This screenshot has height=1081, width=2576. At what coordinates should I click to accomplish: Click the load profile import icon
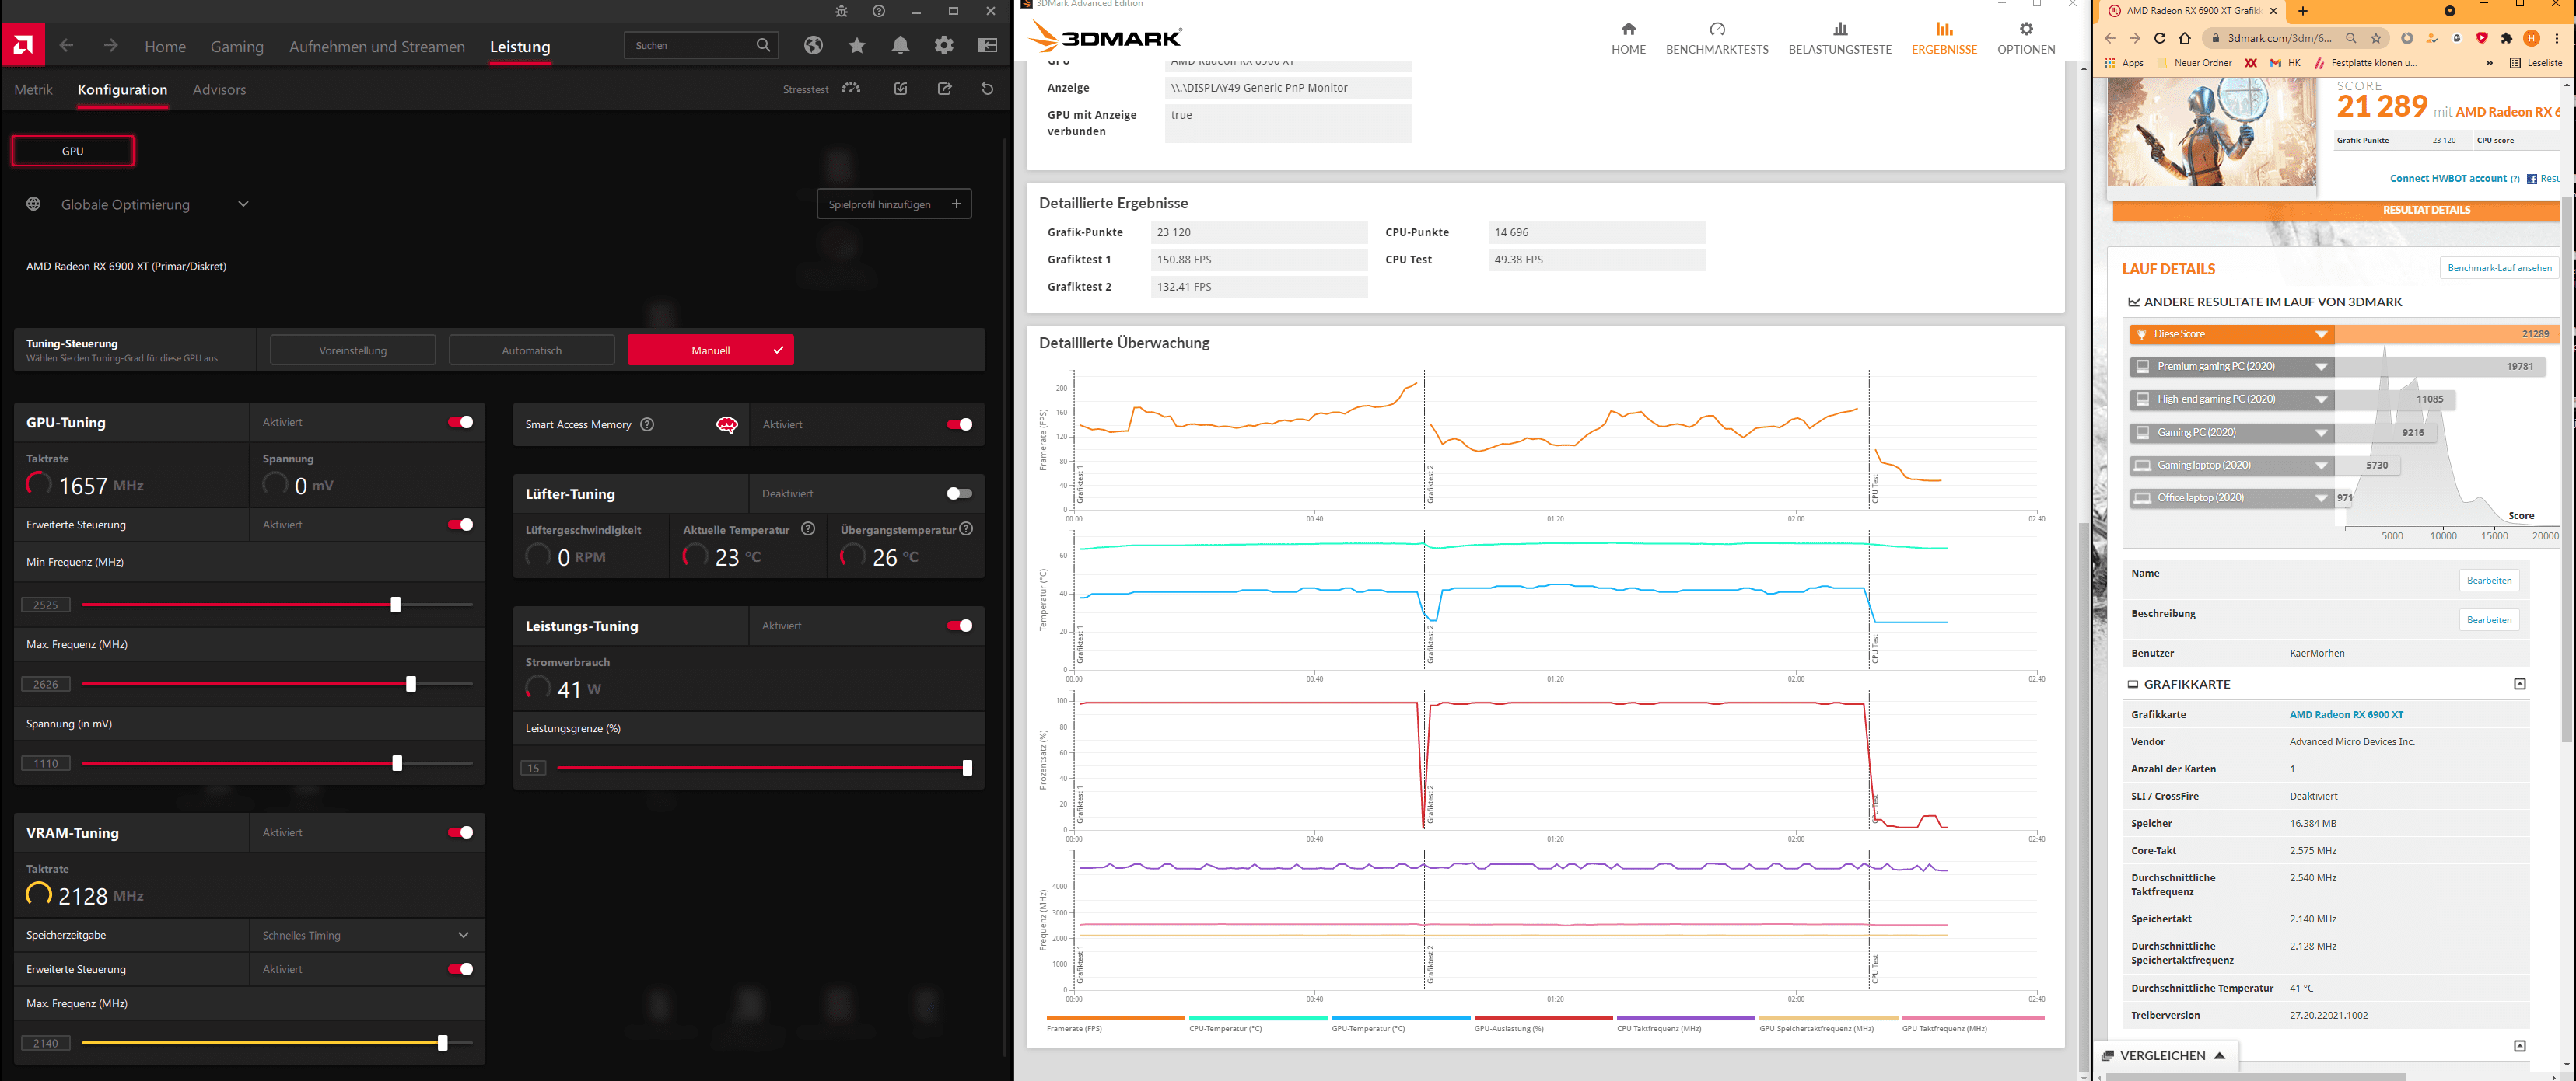click(901, 88)
